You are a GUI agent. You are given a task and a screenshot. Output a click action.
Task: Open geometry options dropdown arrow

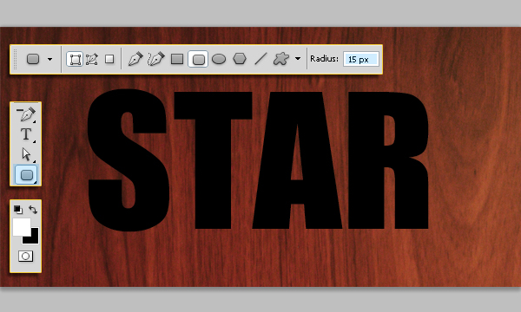[298, 59]
